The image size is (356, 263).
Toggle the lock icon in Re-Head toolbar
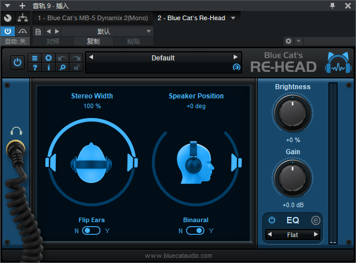click(x=76, y=67)
